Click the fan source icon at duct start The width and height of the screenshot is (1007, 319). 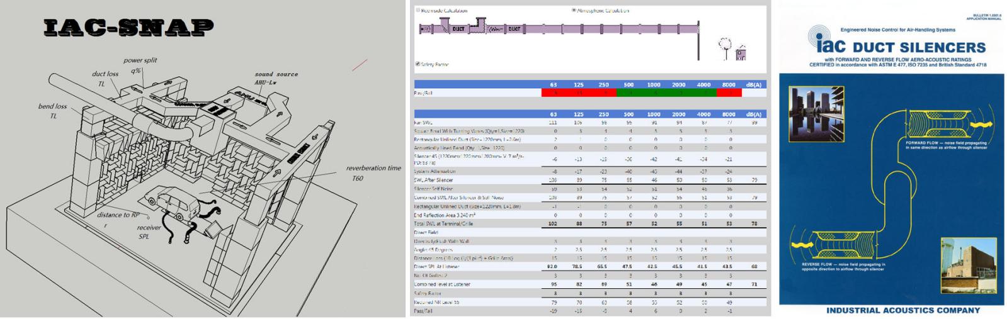click(x=426, y=29)
